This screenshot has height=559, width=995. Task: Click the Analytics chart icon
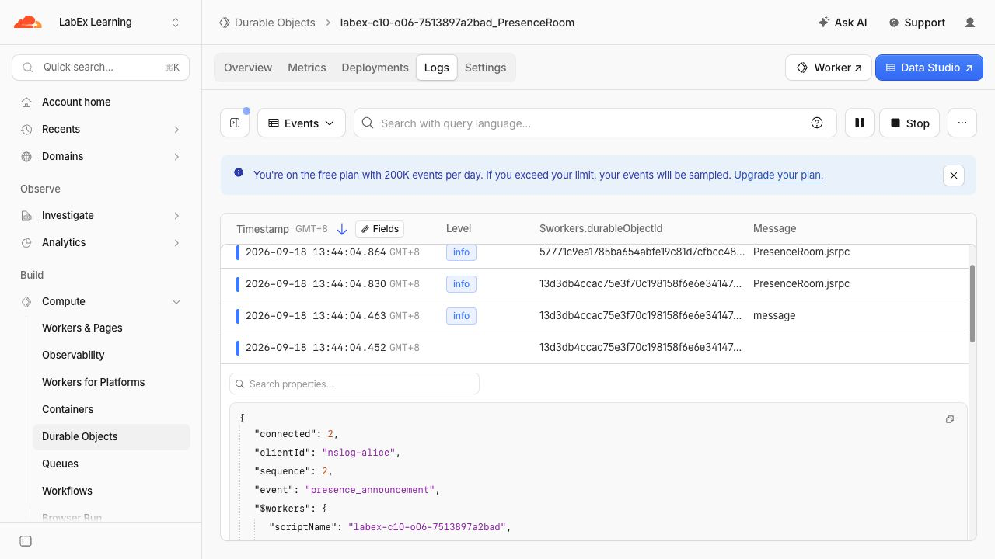click(26, 243)
